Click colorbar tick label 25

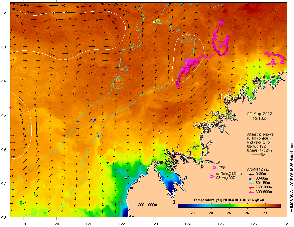tap(229, 213)
